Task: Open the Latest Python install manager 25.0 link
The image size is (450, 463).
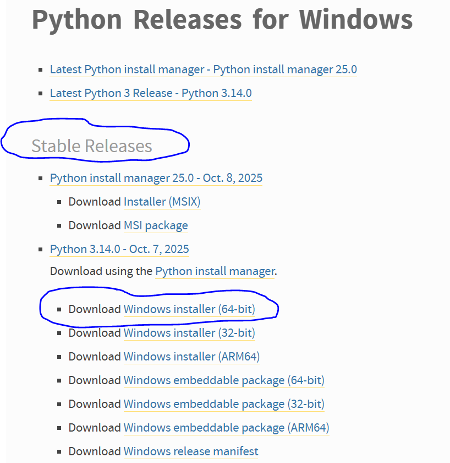Action: [203, 69]
